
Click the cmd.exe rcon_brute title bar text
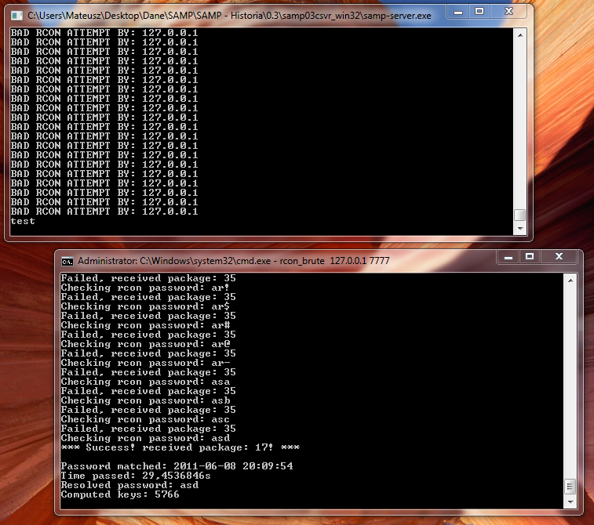tap(234, 261)
